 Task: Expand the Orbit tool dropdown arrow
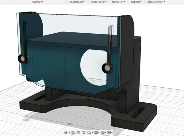69,133
